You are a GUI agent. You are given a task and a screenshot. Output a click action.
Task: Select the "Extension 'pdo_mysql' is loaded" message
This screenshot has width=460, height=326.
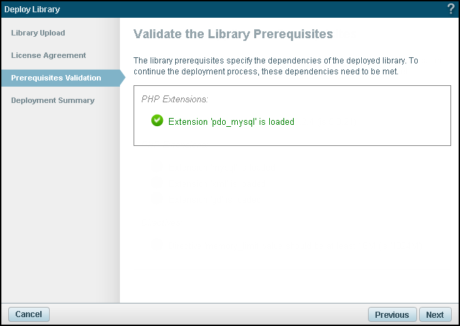(231, 122)
